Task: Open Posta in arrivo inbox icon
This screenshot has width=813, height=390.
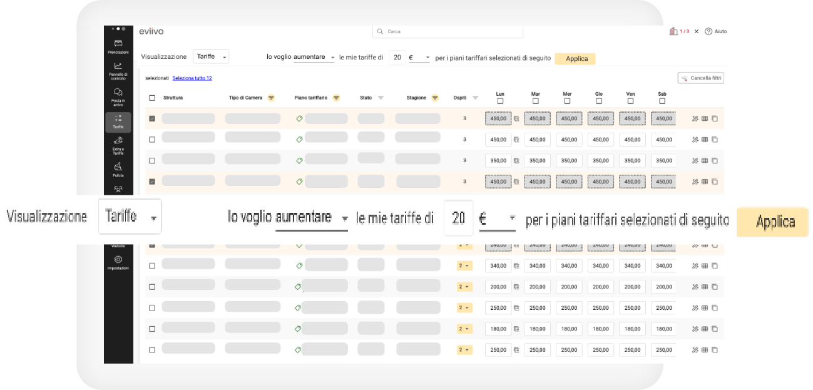Action: coord(118,96)
